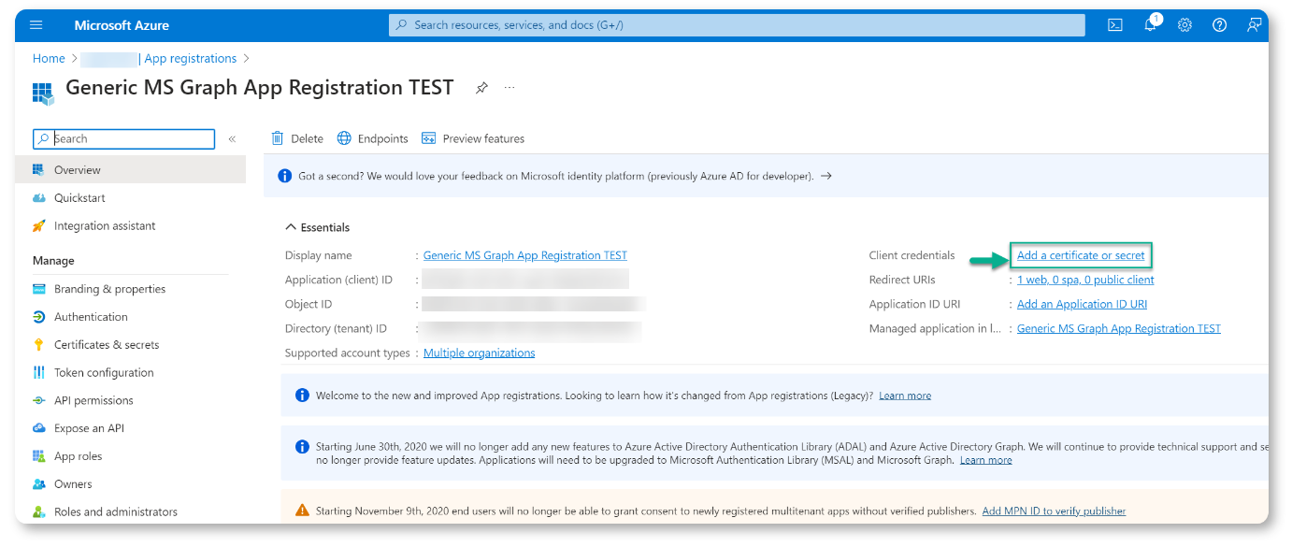This screenshot has width=1292, height=547.
Task: Click the Endpoints button label
Action: pyautogui.click(x=383, y=139)
